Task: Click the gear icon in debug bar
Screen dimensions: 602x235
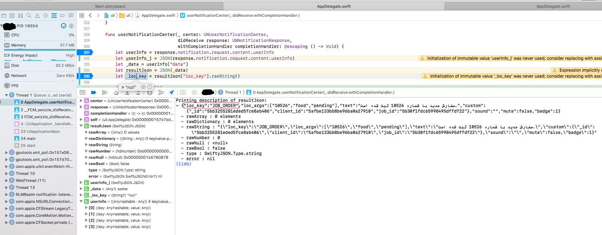Action: (194, 92)
